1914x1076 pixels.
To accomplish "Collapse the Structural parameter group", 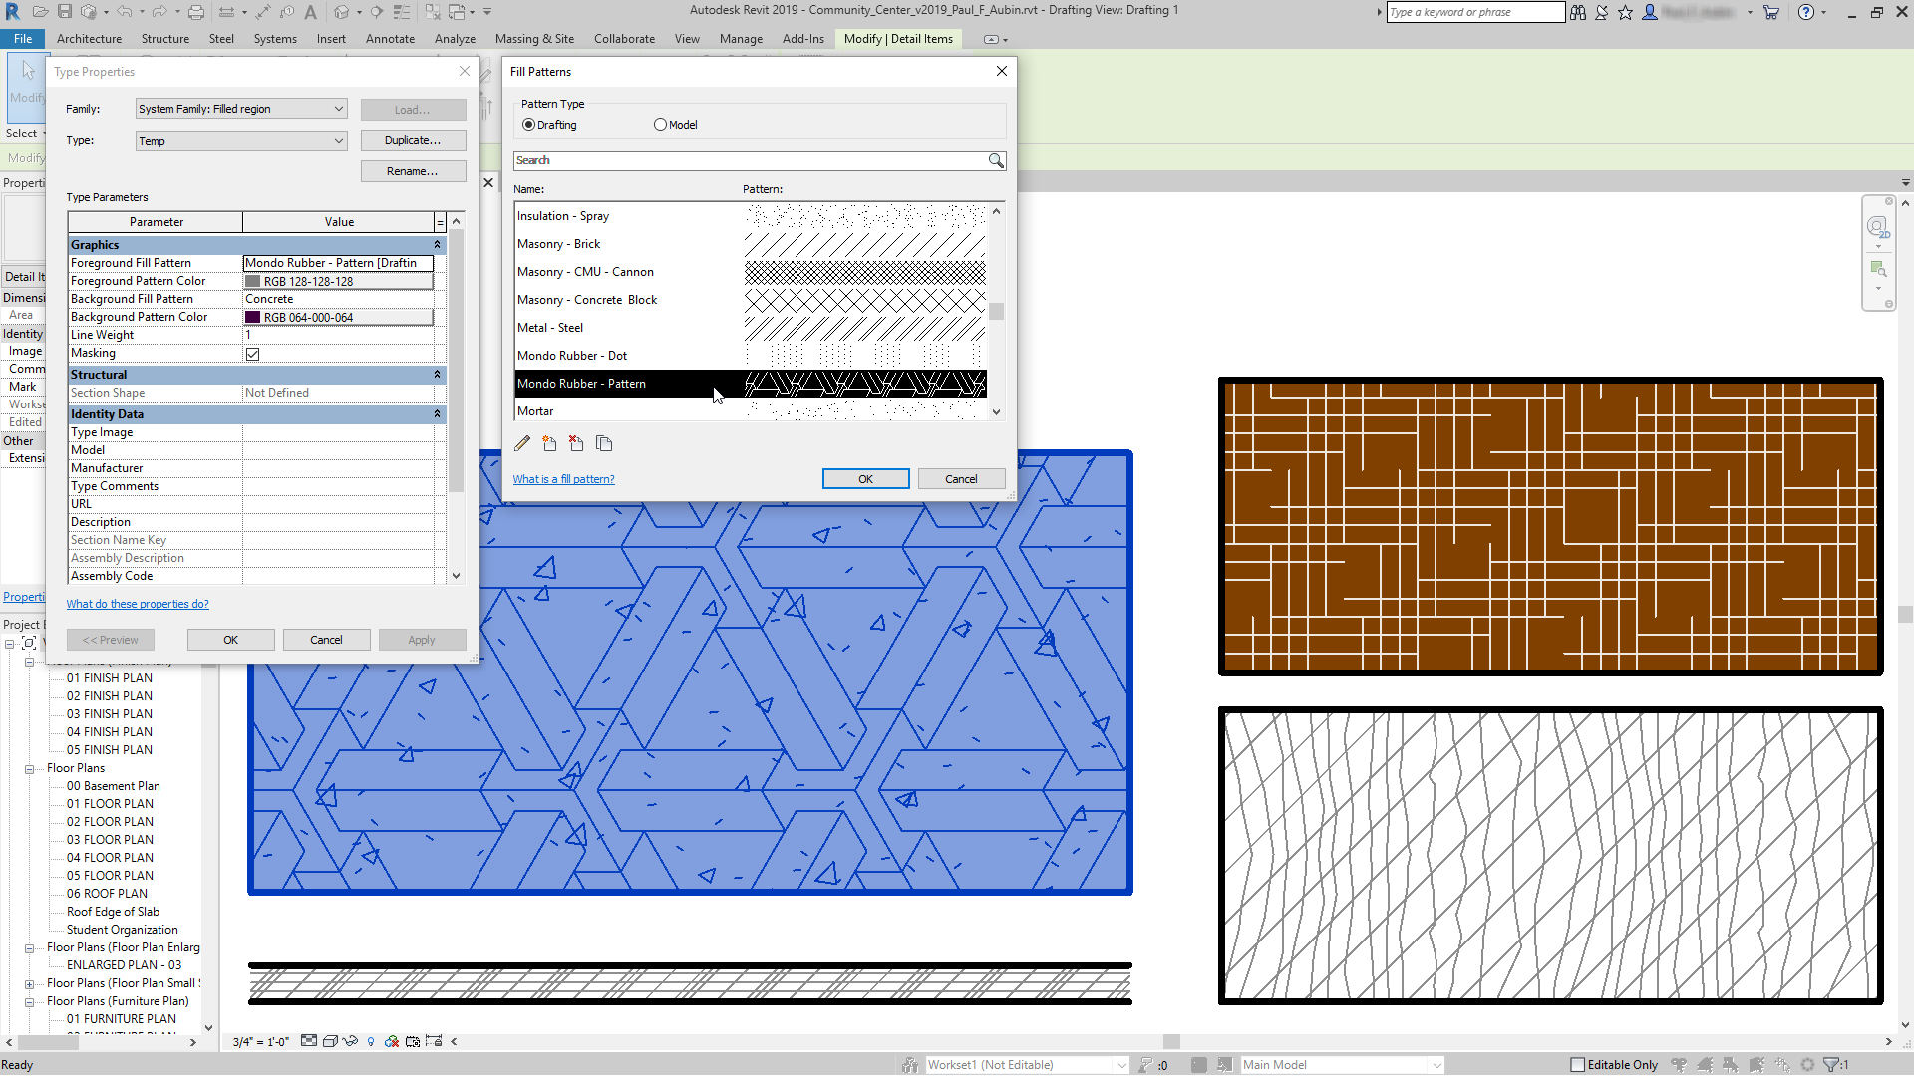I will (x=437, y=374).
